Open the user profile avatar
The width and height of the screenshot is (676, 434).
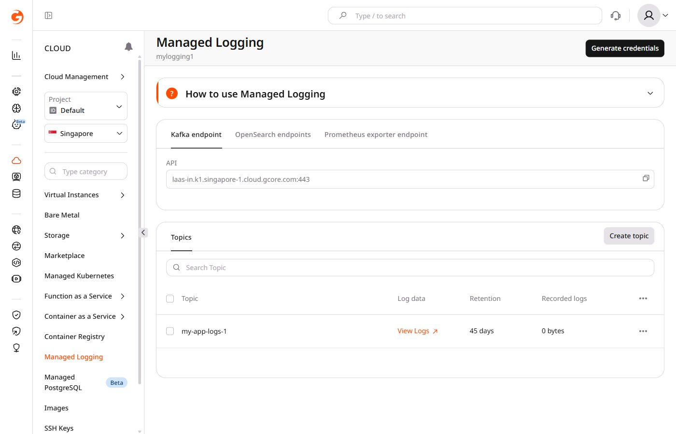click(649, 15)
